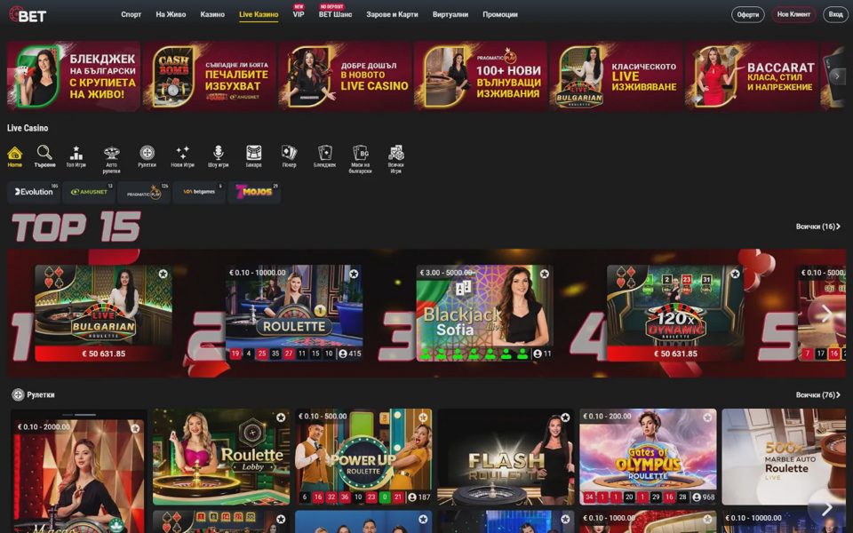Click the Оферти button
Viewport: 853px width, 533px height.
(748, 15)
